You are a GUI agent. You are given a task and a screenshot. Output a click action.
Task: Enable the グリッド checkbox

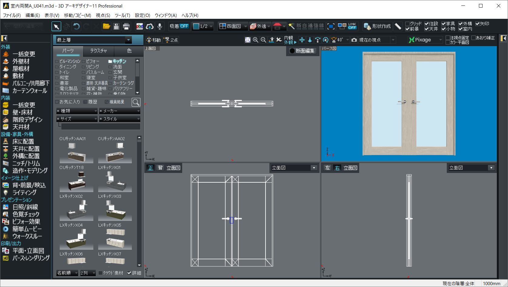click(408, 24)
